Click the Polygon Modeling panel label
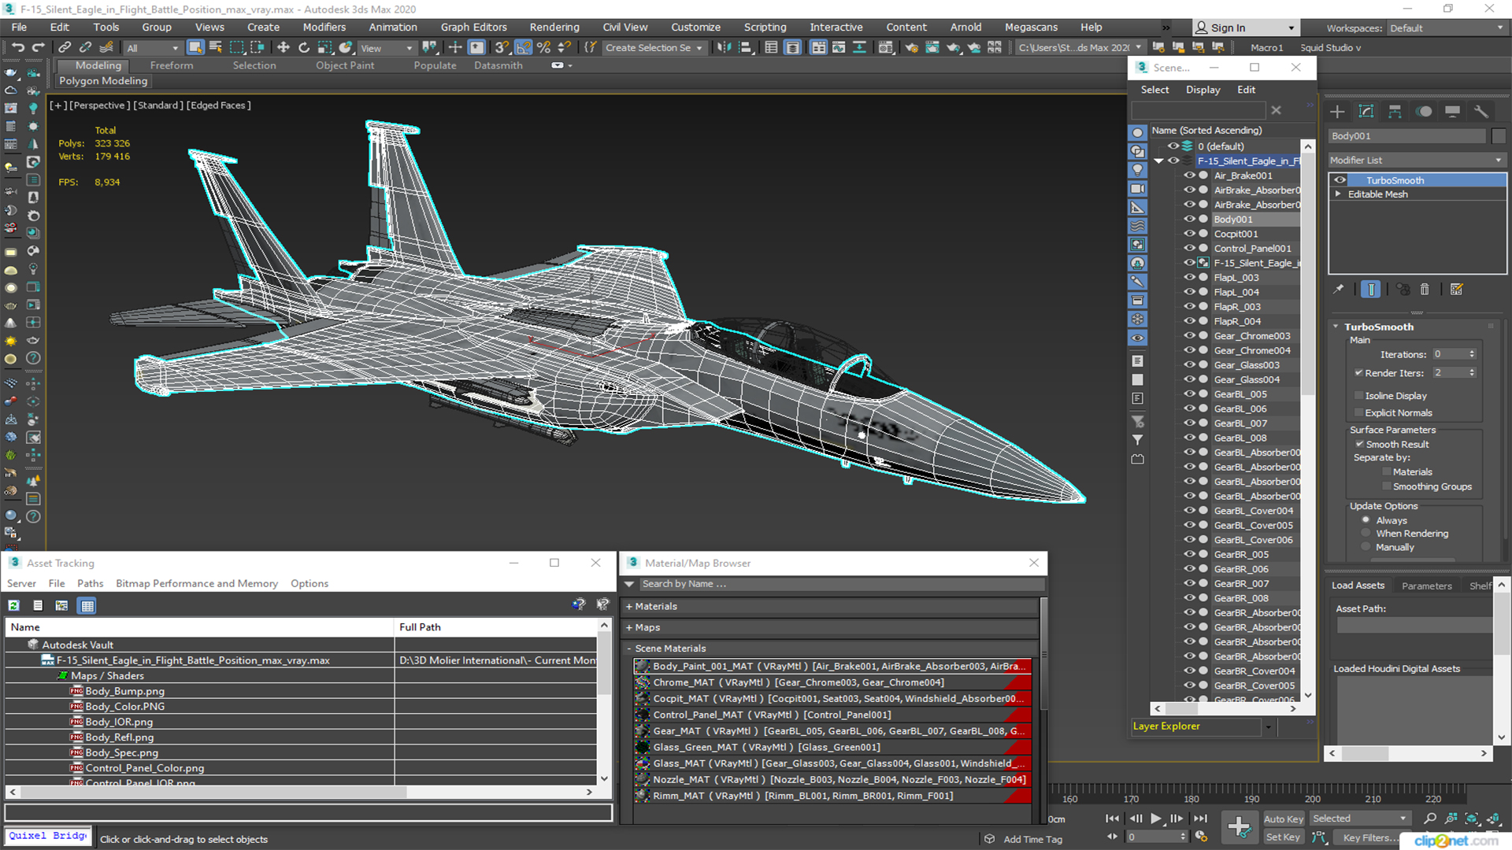1512x850 pixels. point(103,80)
